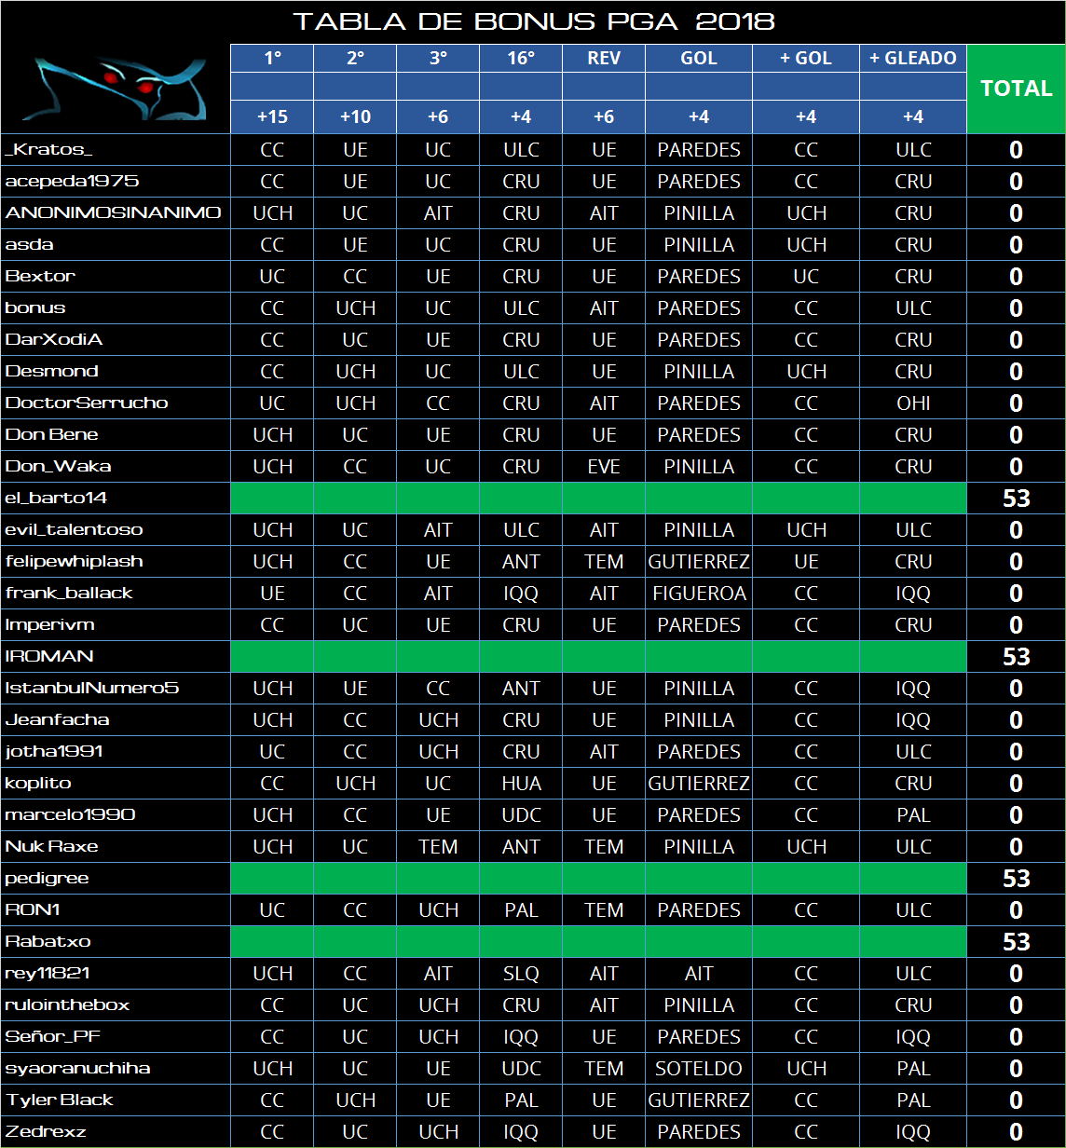Select player name bonus

(x=35, y=307)
